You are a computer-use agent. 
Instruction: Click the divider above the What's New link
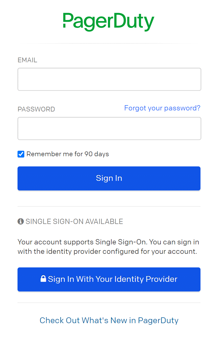[x=109, y=303]
